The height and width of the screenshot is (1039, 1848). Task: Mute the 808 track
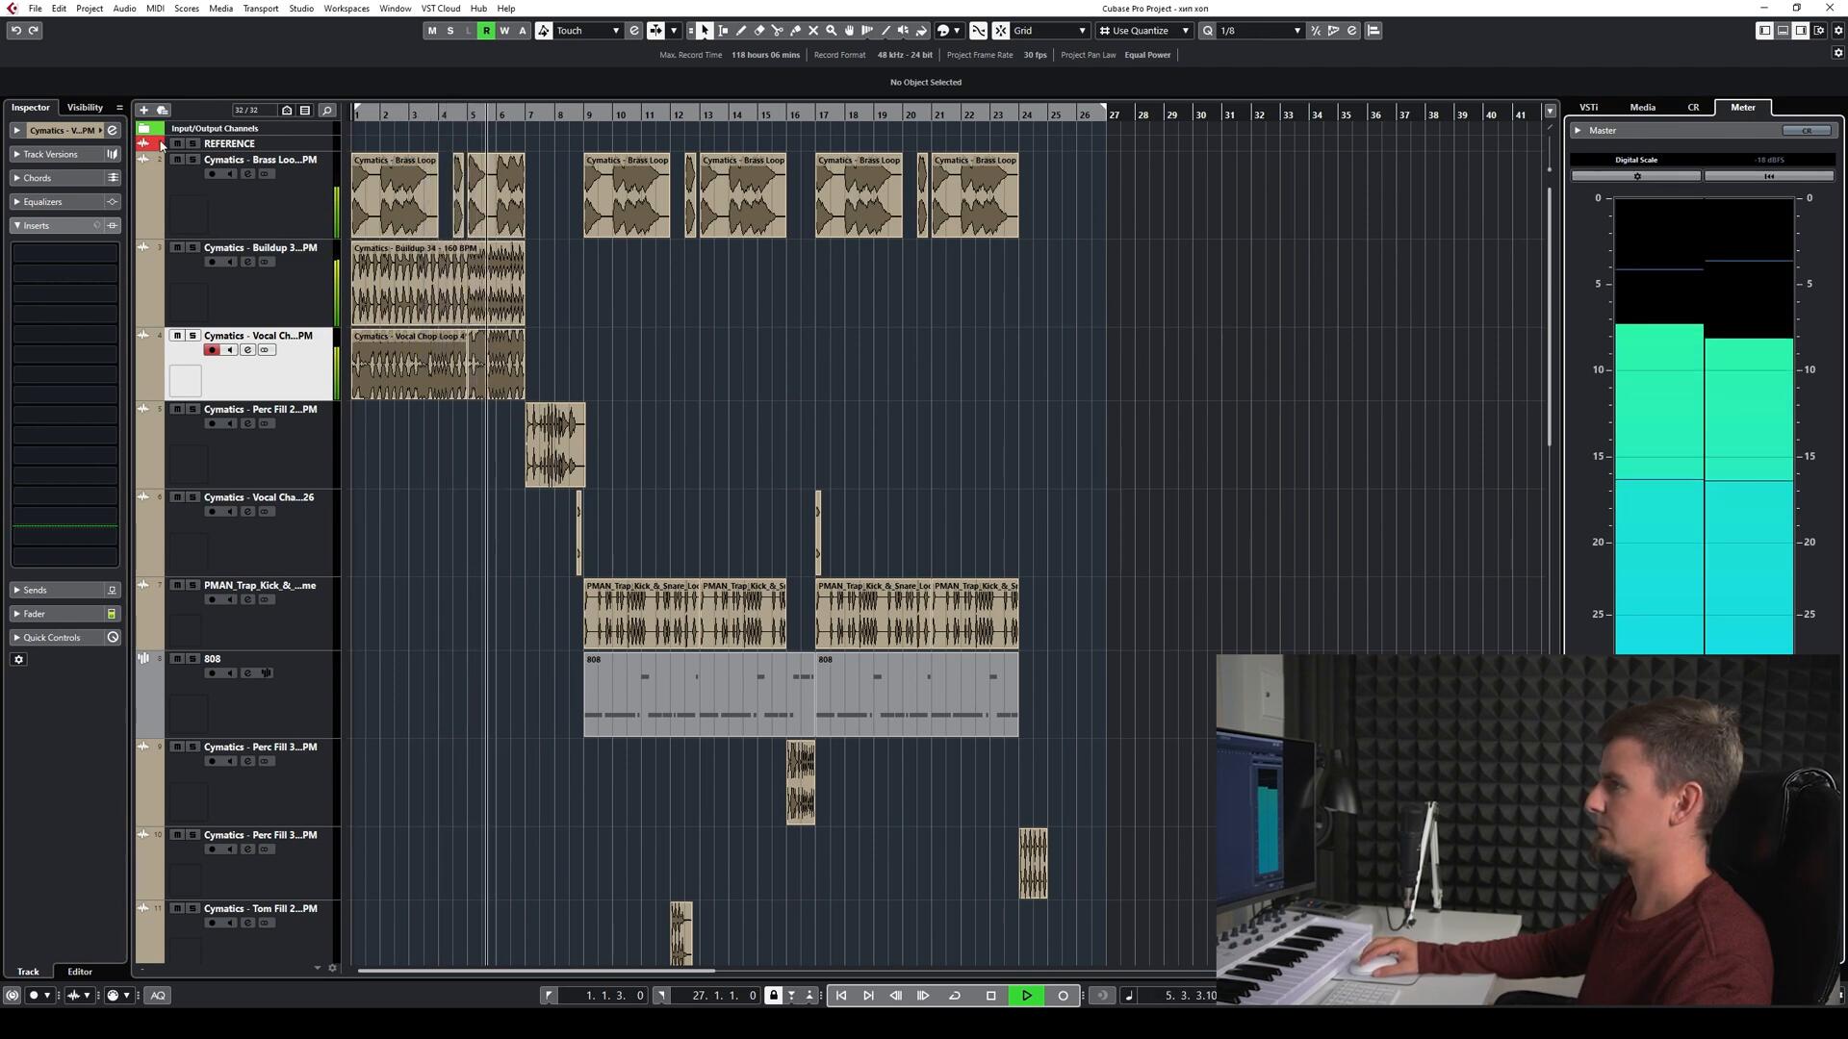tap(177, 659)
